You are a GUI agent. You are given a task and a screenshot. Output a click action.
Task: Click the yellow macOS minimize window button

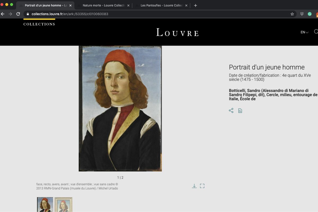(7, 5)
